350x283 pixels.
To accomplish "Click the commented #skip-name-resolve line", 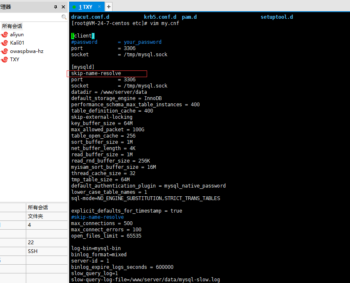I will [97, 217].
